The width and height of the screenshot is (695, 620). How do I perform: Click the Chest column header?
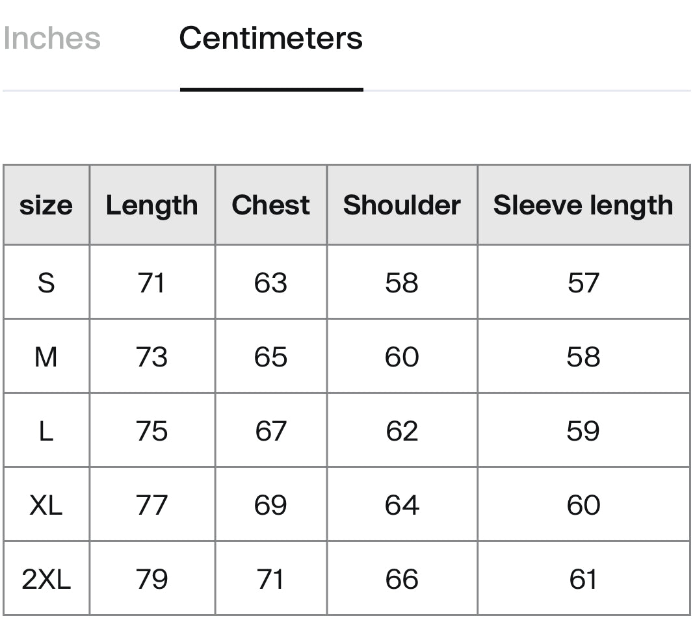[271, 205]
